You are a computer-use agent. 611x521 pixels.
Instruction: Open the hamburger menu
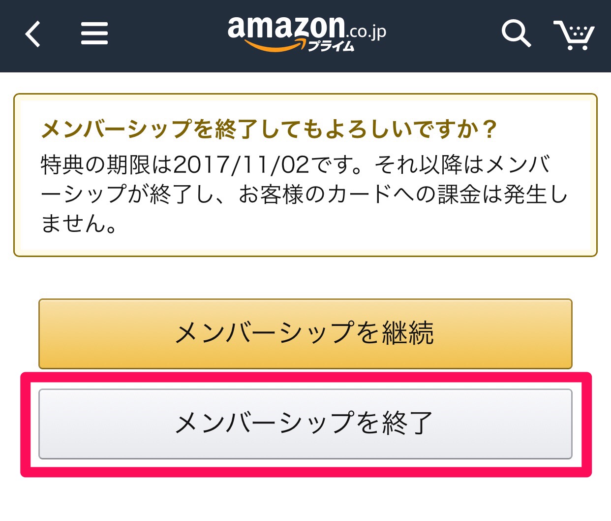click(94, 34)
